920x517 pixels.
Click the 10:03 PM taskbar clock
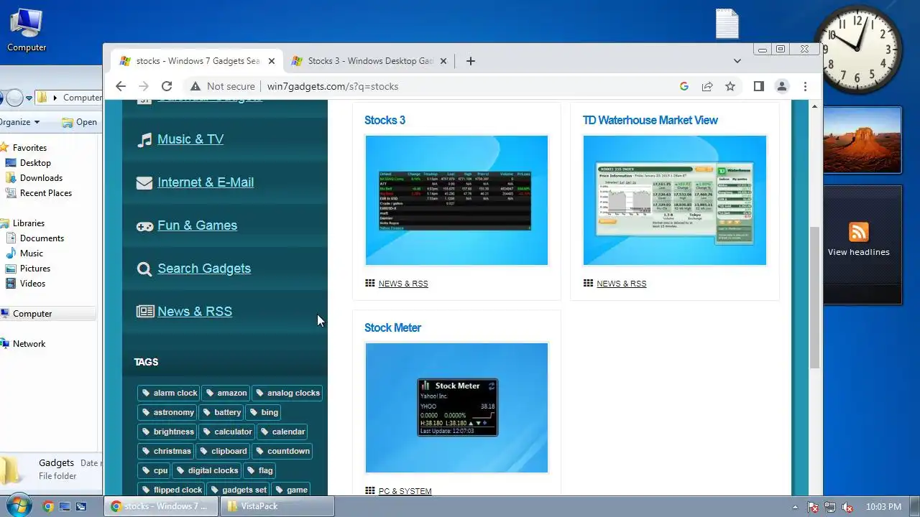883,507
